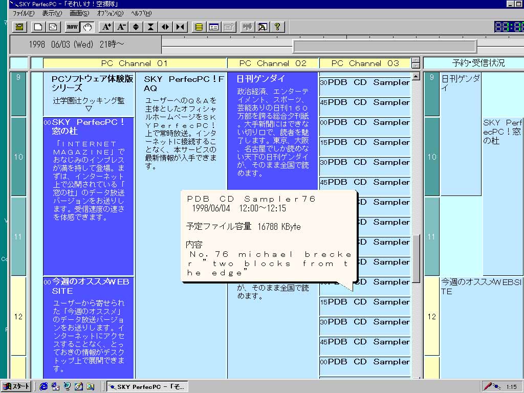
Task: Open the ファイル(F) menu
Action: (x=24, y=13)
